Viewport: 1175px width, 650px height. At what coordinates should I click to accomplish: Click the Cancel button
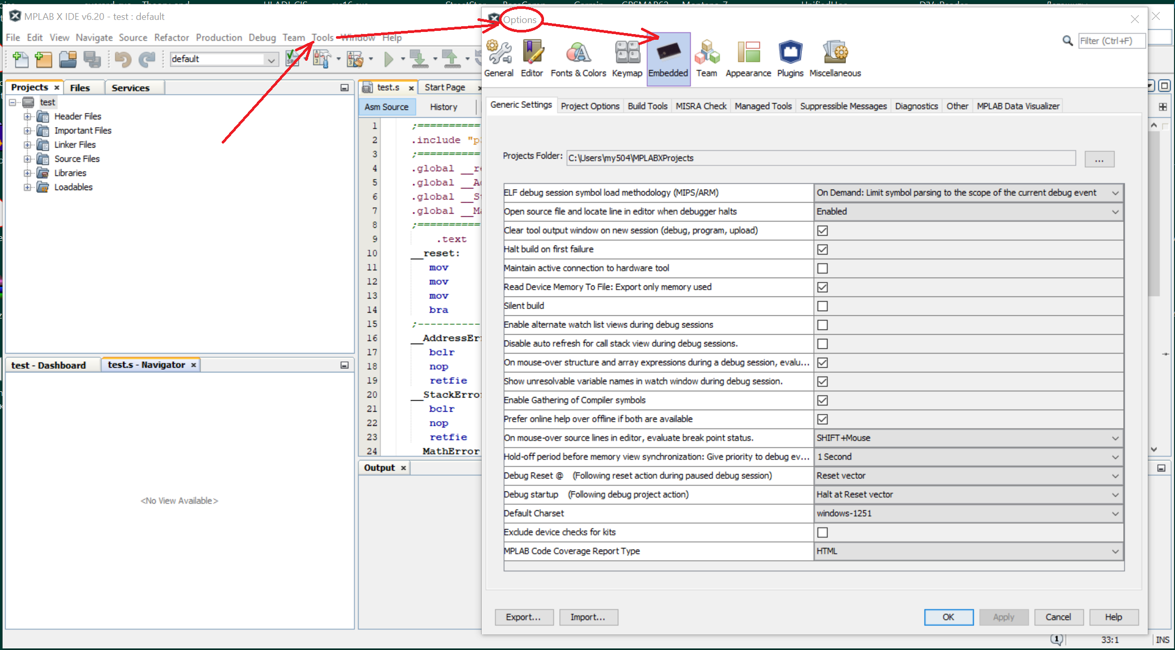(1058, 617)
